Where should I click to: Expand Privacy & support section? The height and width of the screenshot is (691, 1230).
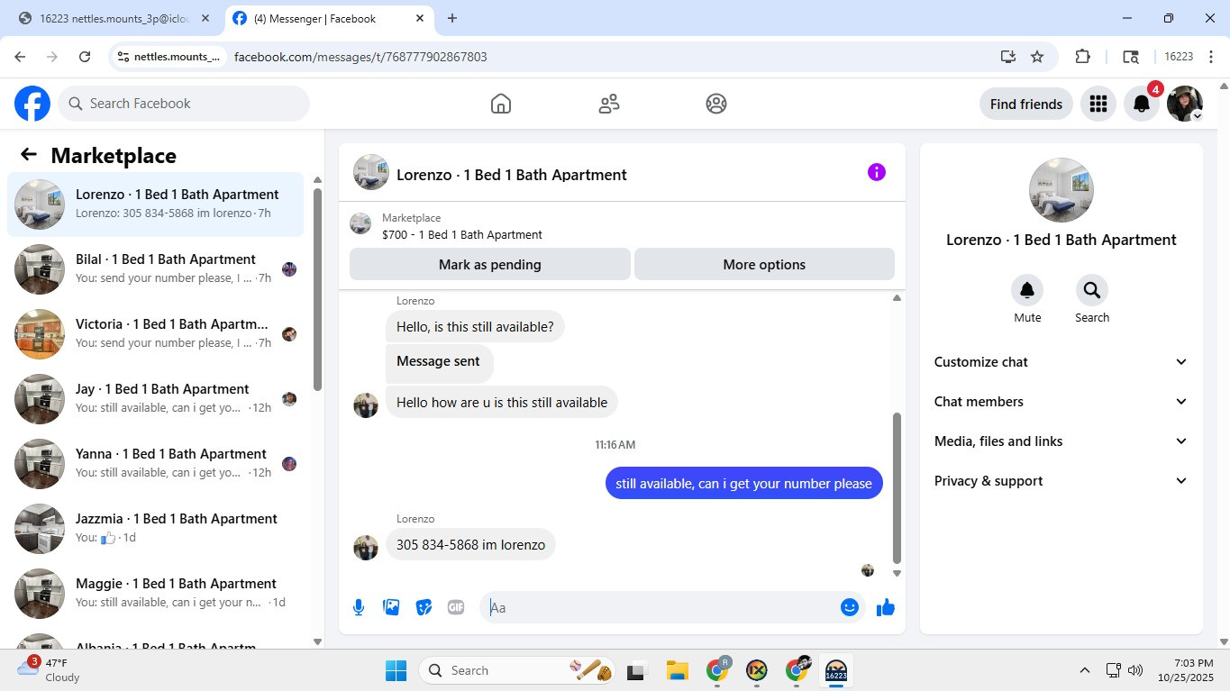point(1061,481)
